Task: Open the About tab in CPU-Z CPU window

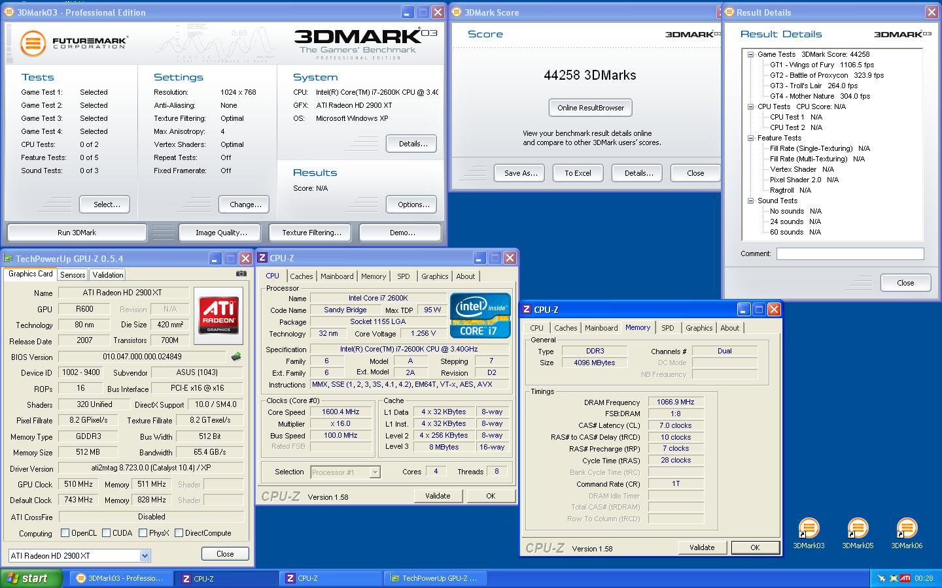Action: click(x=466, y=276)
